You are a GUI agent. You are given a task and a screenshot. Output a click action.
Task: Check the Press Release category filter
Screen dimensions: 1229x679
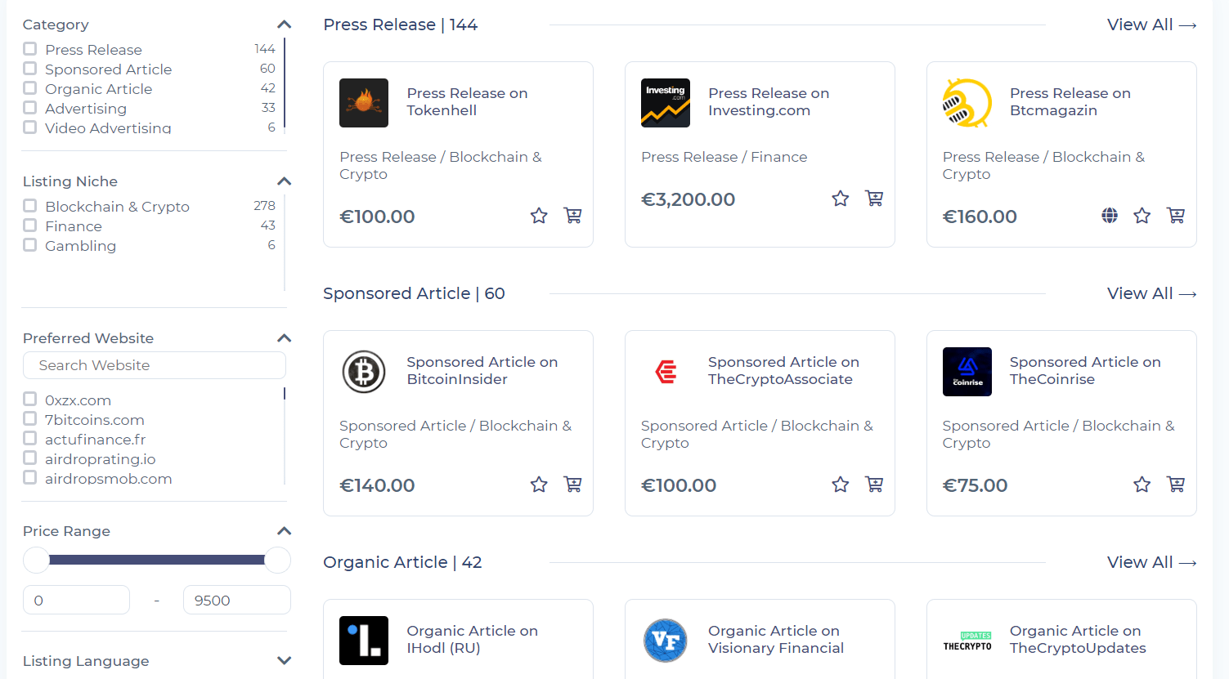coord(30,49)
